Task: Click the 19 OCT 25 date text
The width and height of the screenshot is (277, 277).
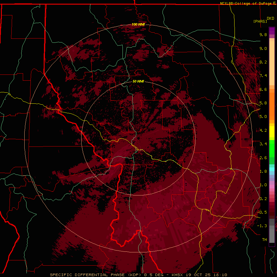Action: [x=199, y=275]
